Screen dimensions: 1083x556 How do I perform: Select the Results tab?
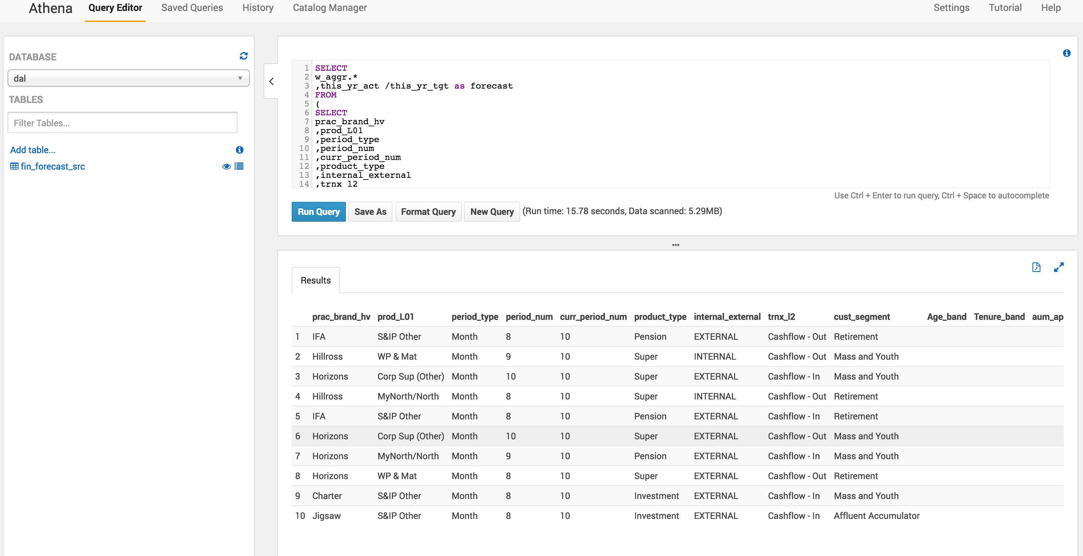(315, 280)
